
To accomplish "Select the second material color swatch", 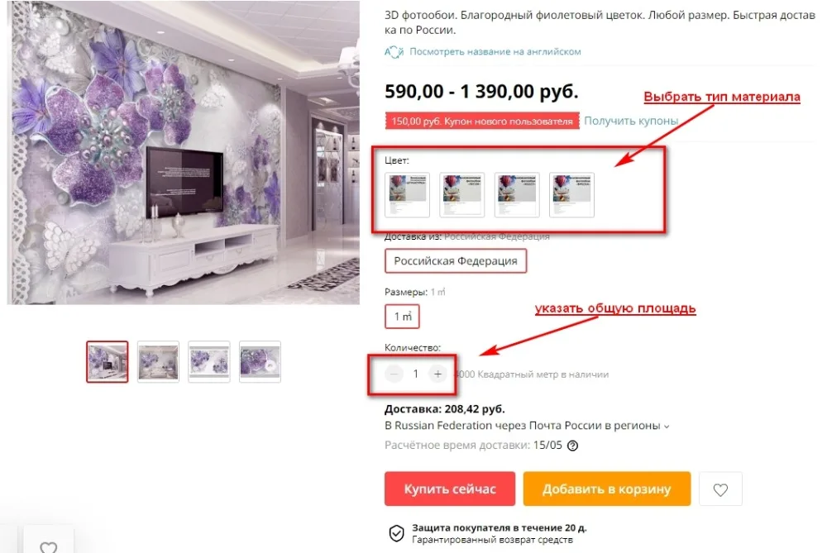I will tap(462, 194).
